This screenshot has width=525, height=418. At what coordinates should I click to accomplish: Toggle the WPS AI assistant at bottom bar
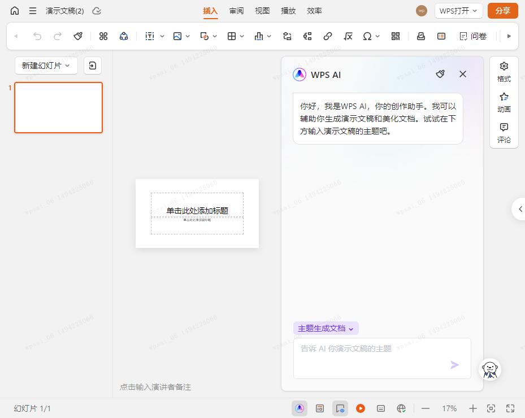click(x=299, y=408)
